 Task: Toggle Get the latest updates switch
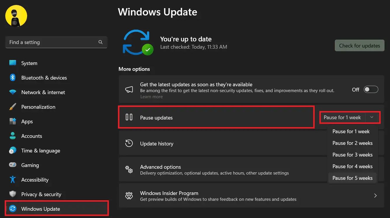[371, 89]
